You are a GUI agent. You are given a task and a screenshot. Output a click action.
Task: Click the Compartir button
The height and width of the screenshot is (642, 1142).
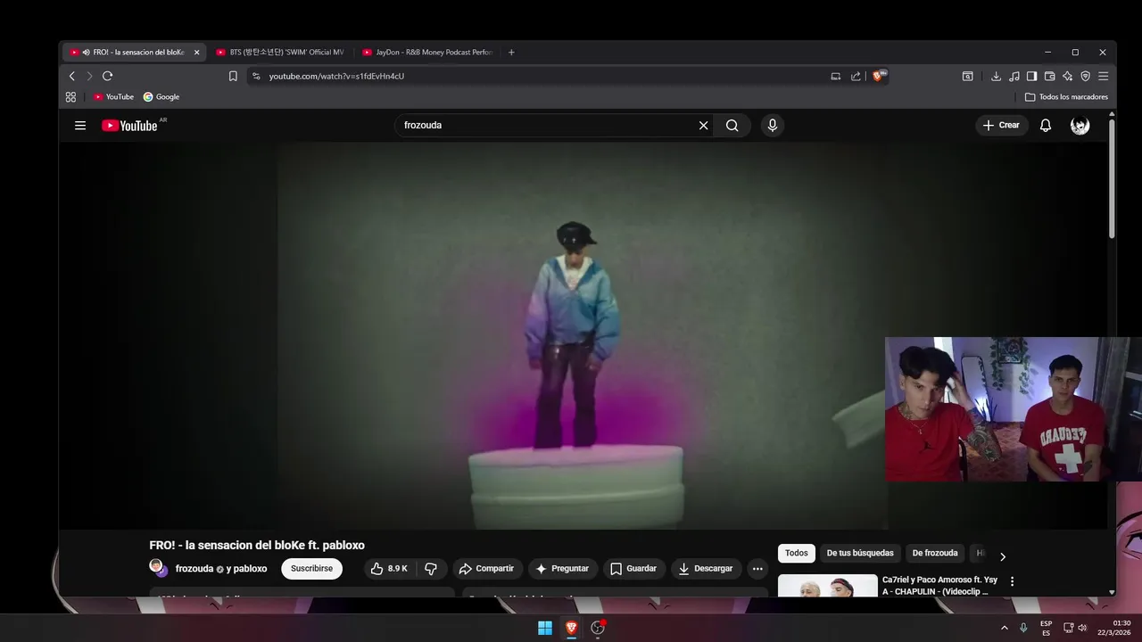[x=486, y=569]
